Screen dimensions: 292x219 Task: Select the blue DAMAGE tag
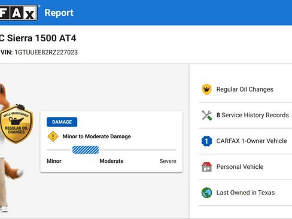(x=62, y=122)
